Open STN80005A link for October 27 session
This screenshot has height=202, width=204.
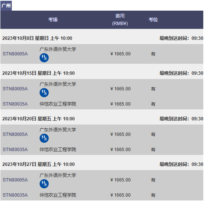[15, 180]
